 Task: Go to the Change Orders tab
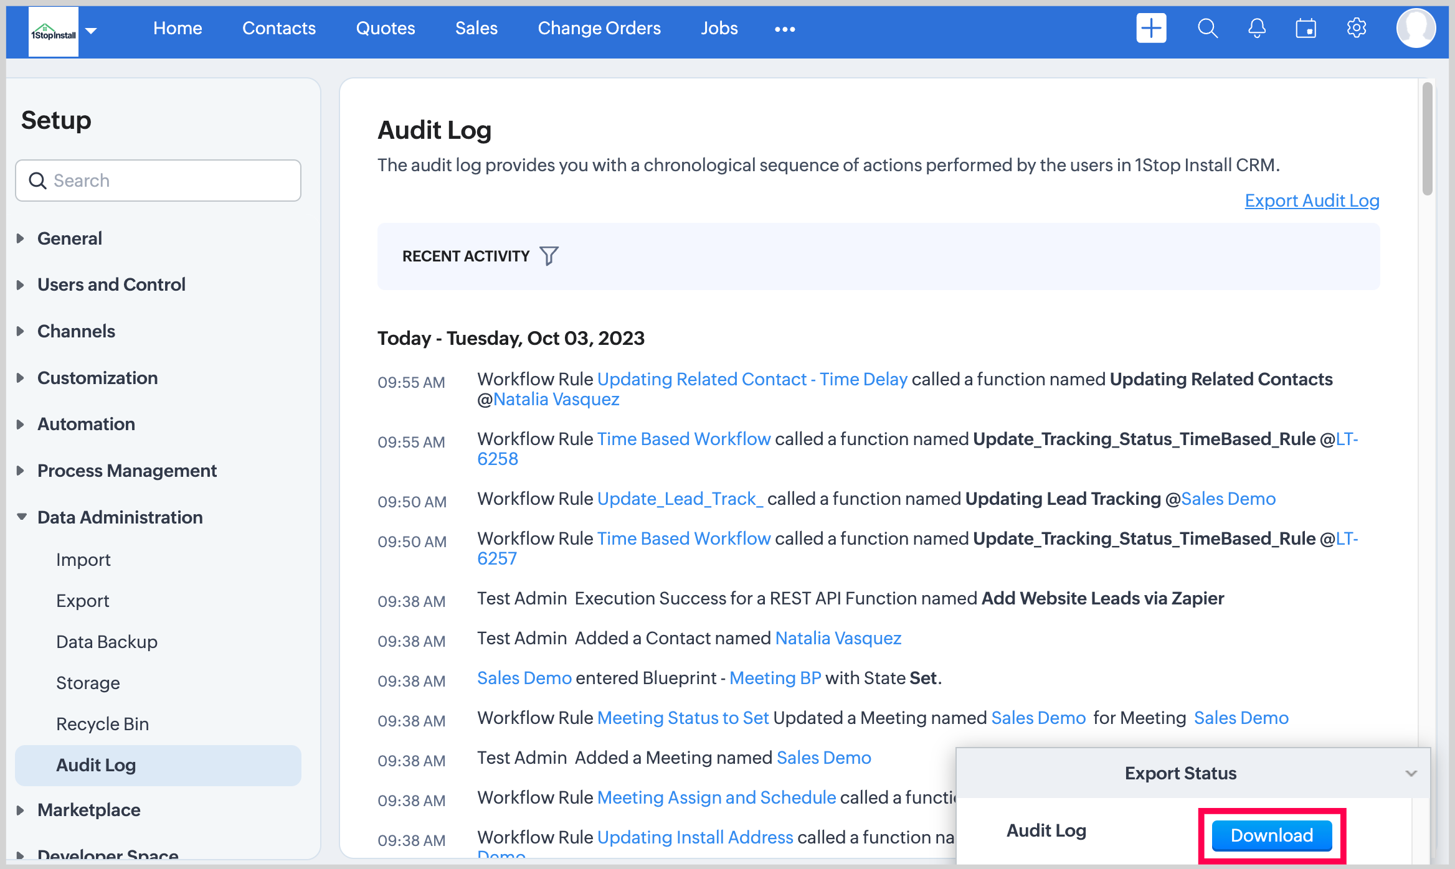(x=599, y=29)
